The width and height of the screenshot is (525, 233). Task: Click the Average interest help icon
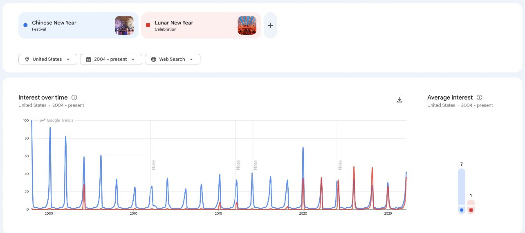(x=479, y=98)
